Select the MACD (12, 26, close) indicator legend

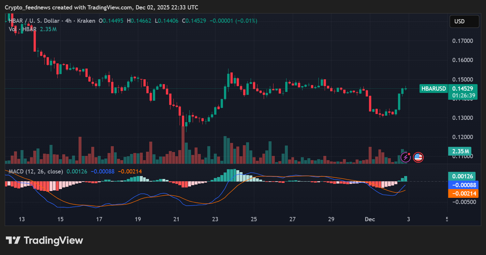[36, 171]
